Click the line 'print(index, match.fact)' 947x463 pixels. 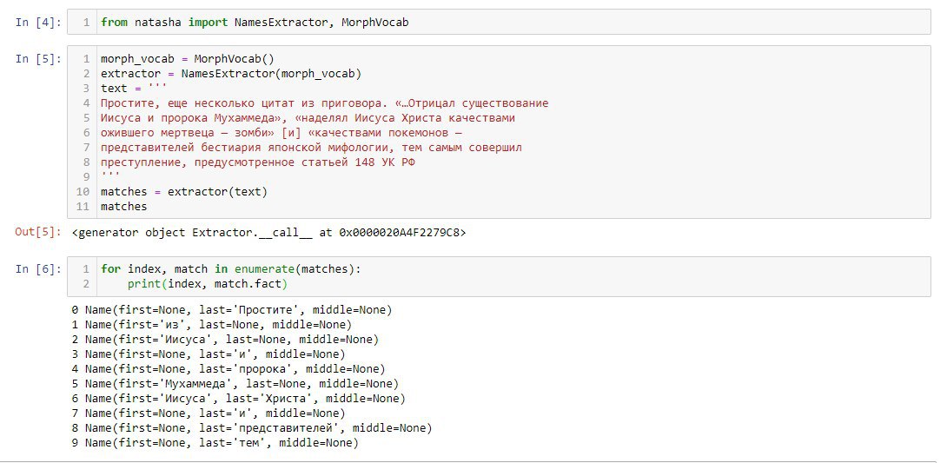[207, 284]
